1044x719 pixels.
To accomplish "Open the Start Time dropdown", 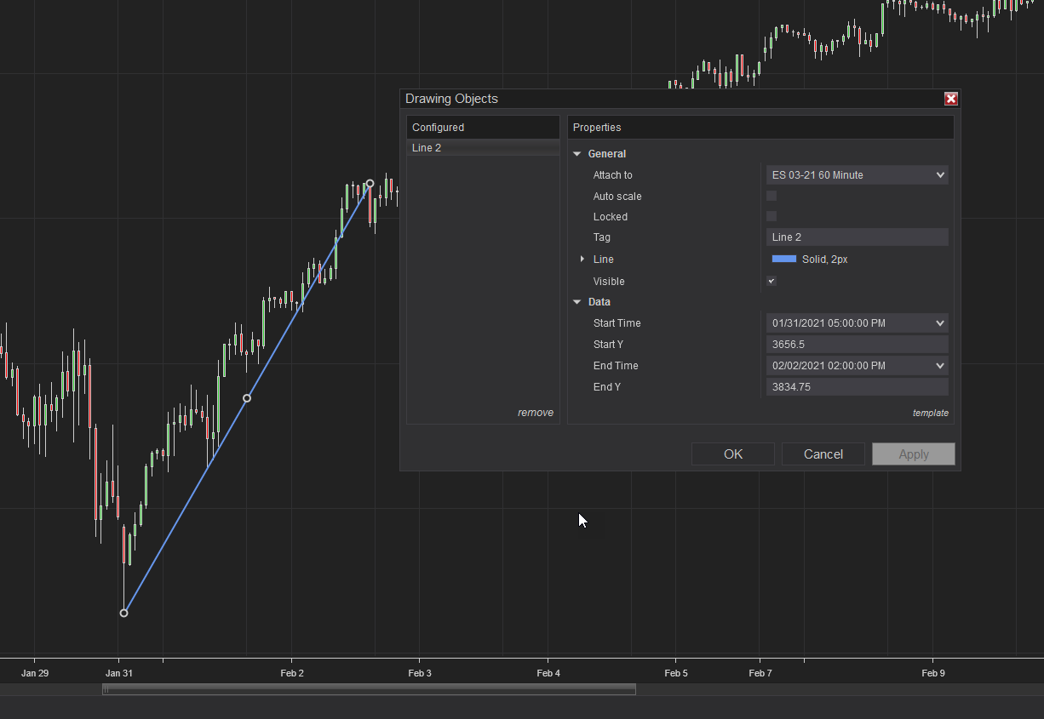I will pos(857,323).
